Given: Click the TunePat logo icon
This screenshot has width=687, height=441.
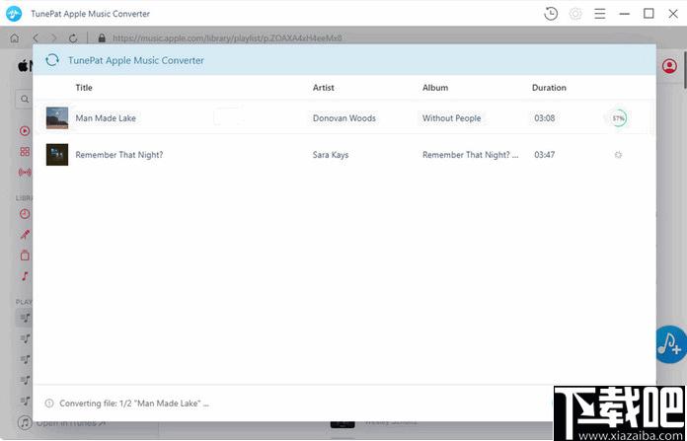Looking at the screenshot, I should click(x=14, y=14).
